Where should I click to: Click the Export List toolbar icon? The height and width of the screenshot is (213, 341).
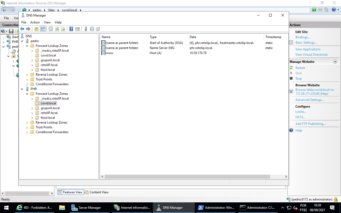click(x=63, y=29)
